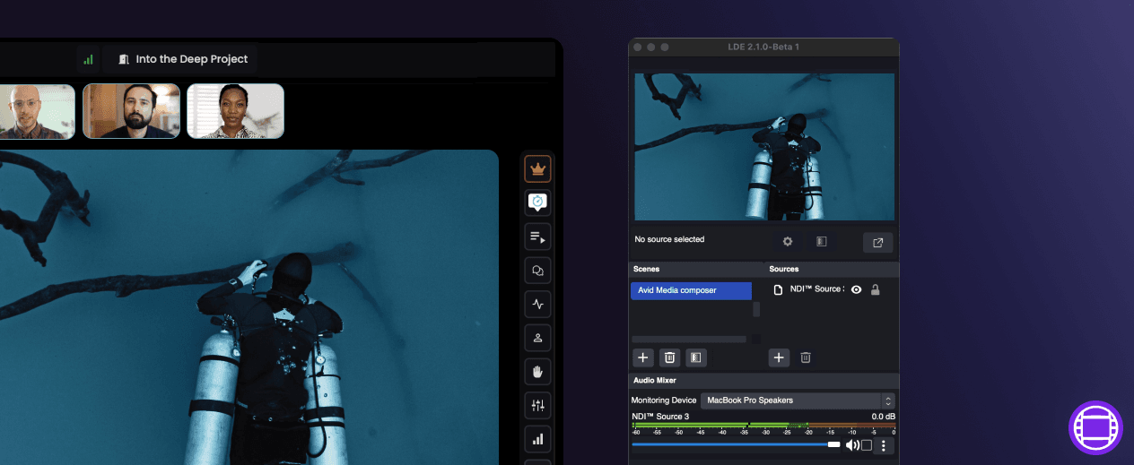Open the chat bubbles icon

[537, 271]
